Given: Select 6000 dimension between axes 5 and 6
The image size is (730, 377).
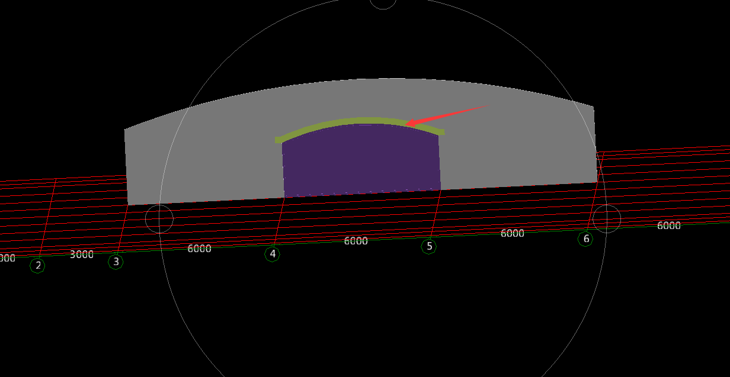Looking at the screenshot, I should tap(512, 233).
